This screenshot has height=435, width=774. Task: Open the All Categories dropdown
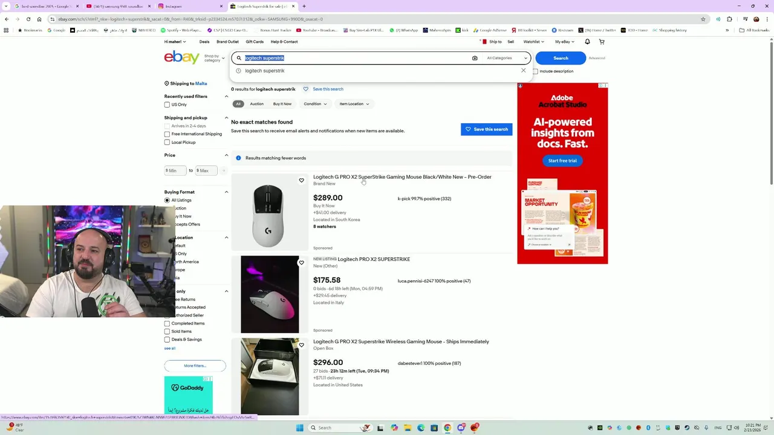[507, 58]
